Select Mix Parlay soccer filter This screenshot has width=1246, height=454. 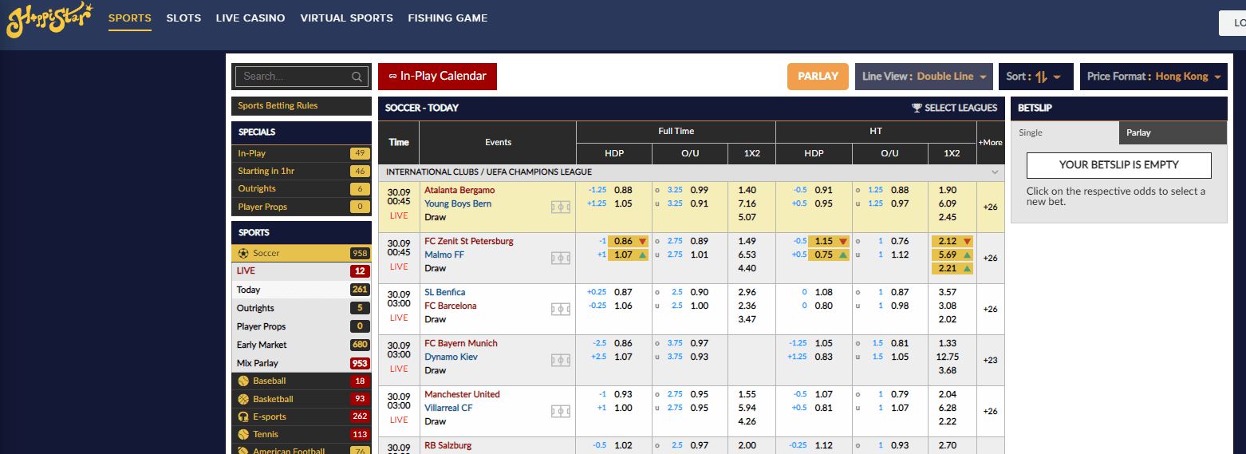(x=302, y=363)
